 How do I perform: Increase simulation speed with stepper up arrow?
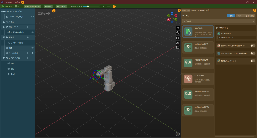click(x=108, y=6)
